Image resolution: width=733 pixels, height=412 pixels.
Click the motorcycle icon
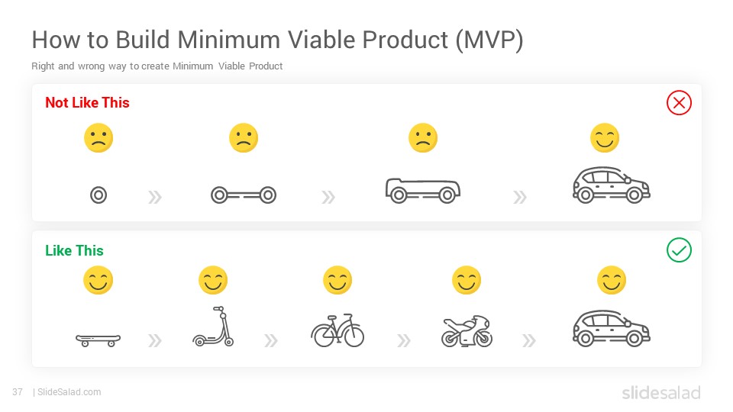(x=467, y=331)
